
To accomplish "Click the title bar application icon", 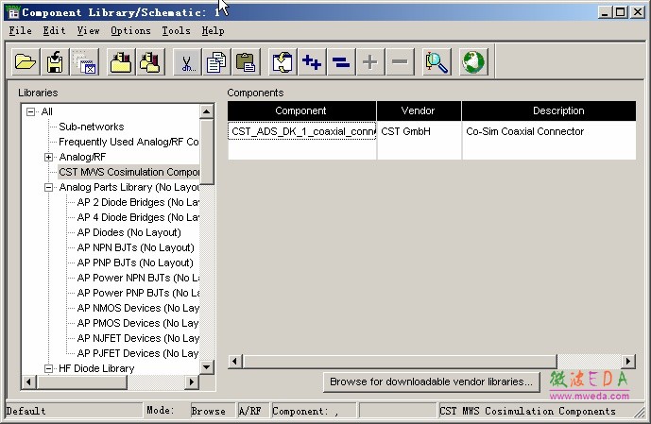I will (x=13, y=12).
